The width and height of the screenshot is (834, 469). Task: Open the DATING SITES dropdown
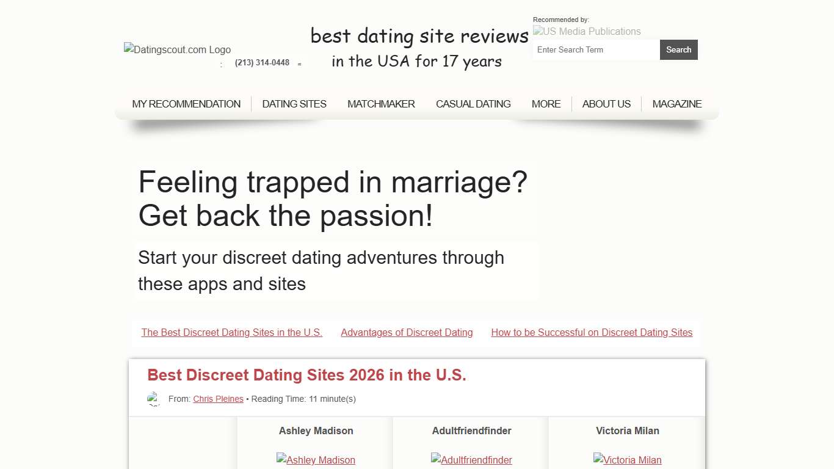[x=294, y=104]
